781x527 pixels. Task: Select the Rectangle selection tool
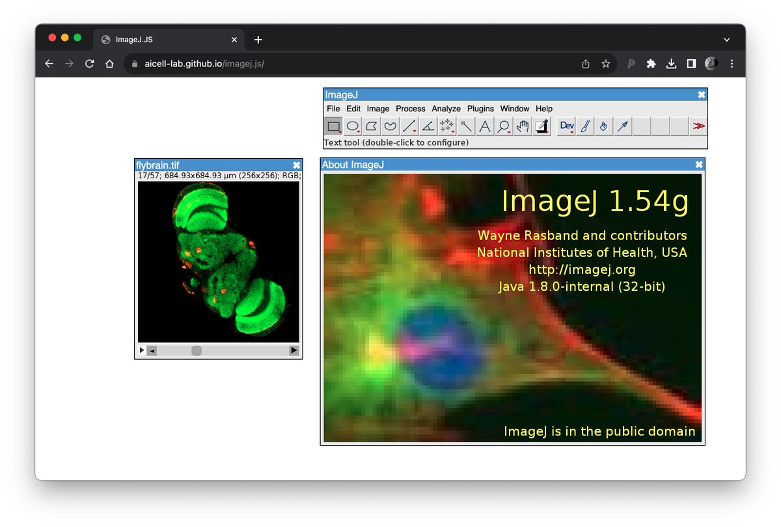(x=333, y=126)
